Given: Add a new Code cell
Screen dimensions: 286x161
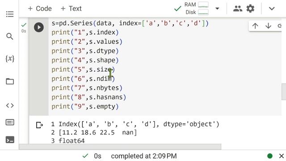Looking at the screenshot, I should click(40, 8).
